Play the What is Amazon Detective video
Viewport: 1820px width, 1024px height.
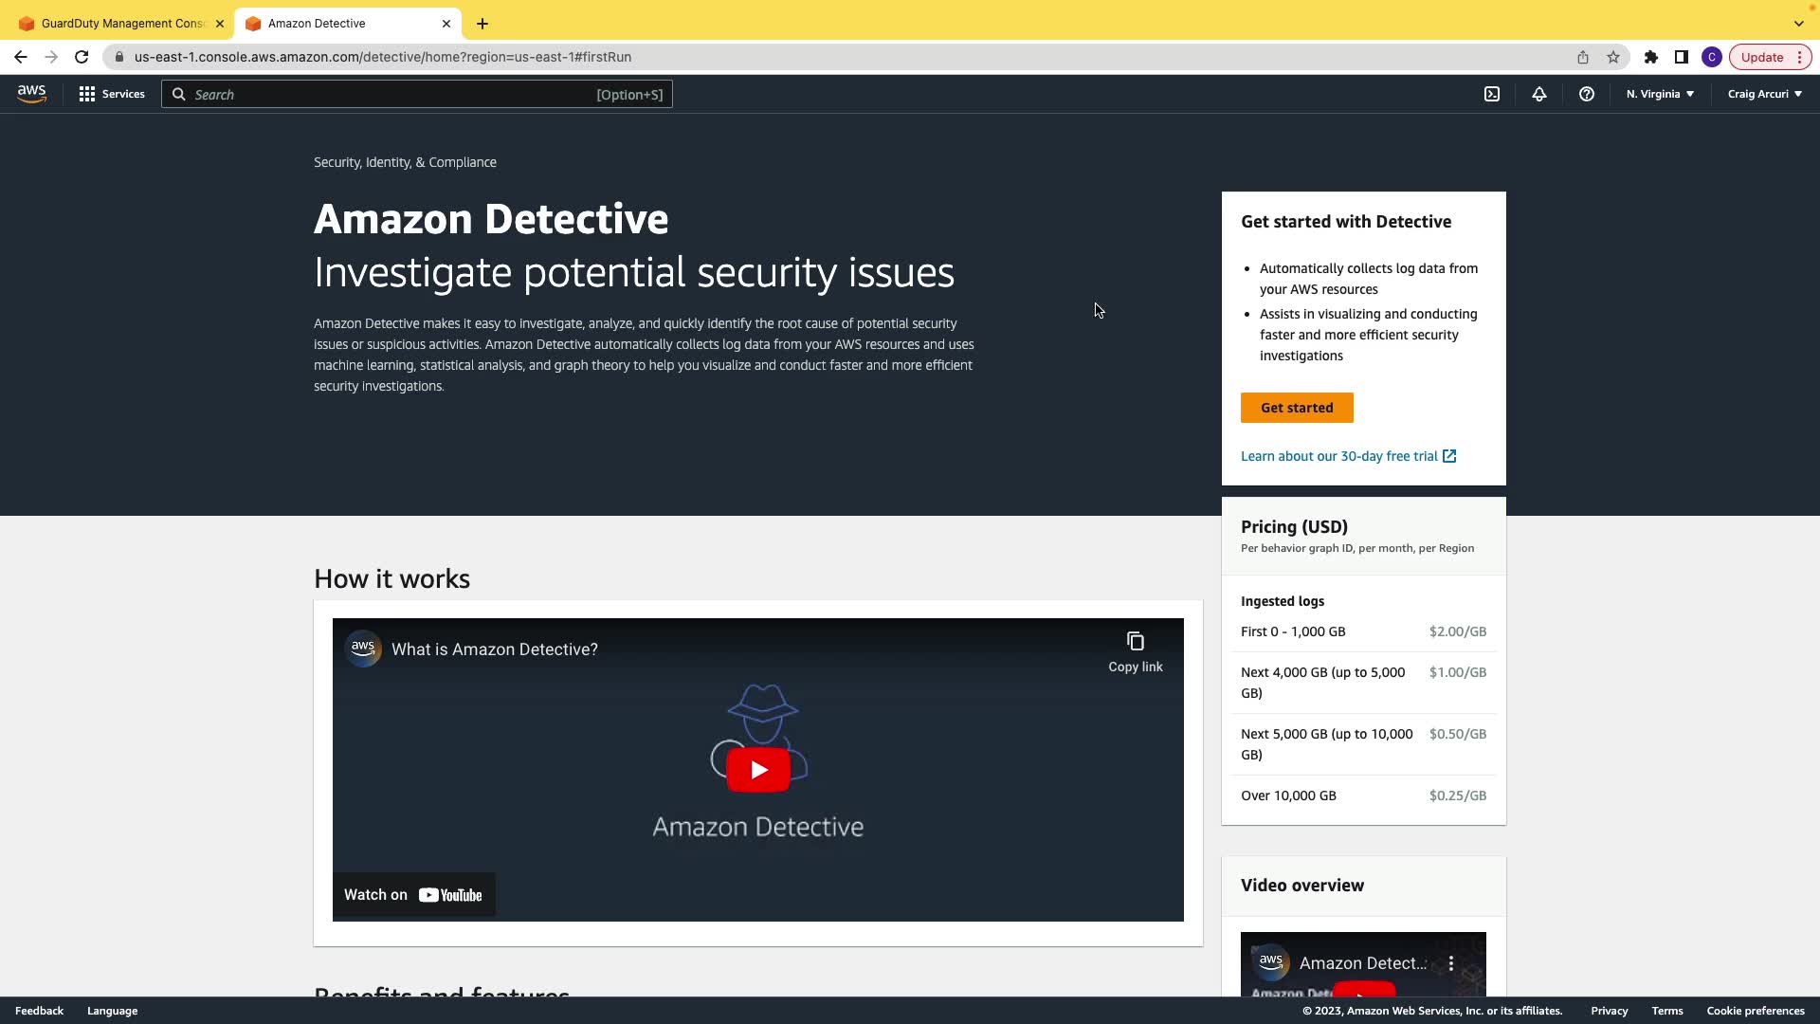coord(758,770)
